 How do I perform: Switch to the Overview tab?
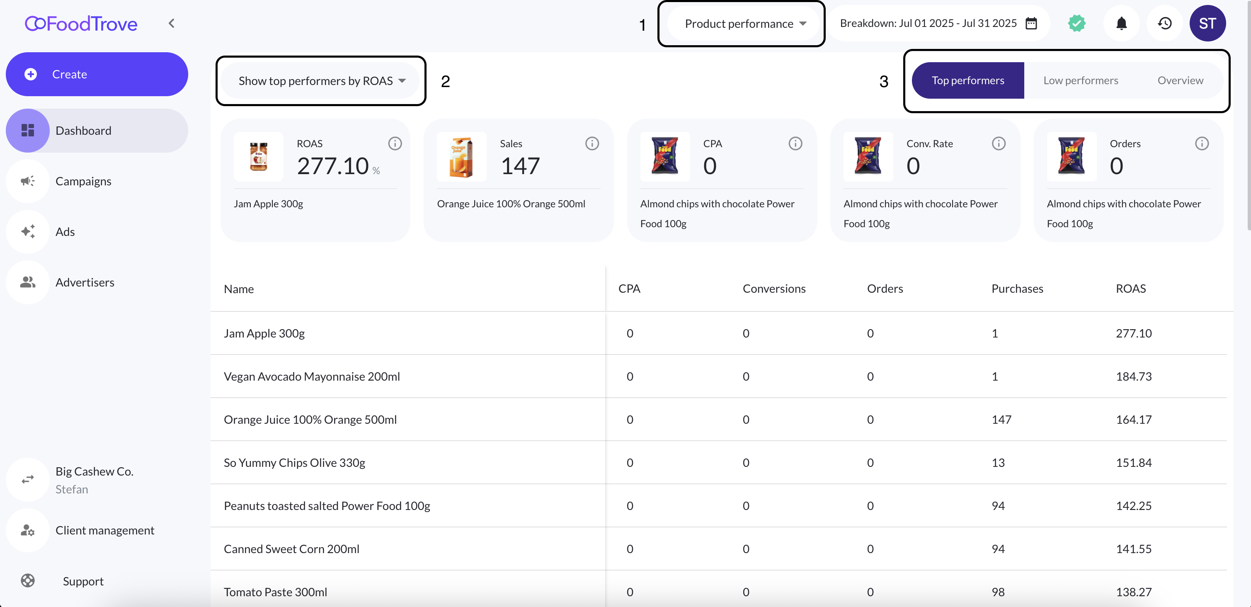click(x=1180, y=80)
